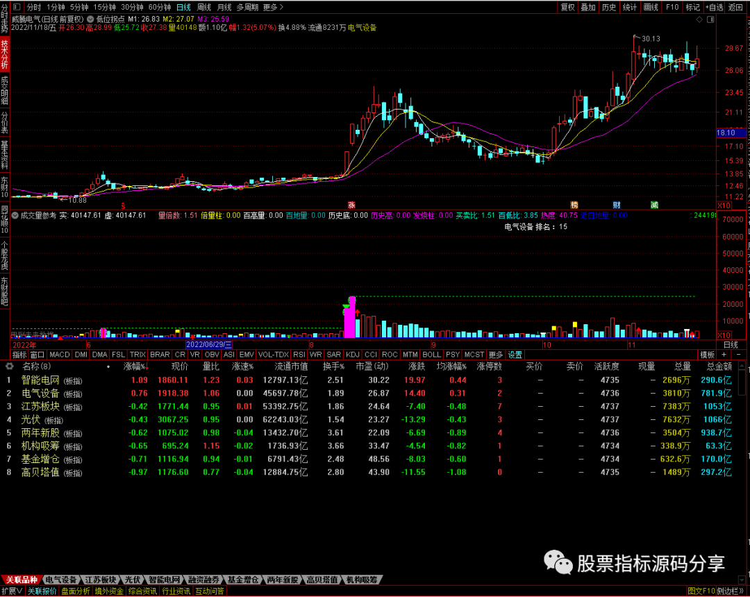Open the volume indicator dropdown arrow
The height and width of the screenshot is (597, 750).
(x=15, y=216)
